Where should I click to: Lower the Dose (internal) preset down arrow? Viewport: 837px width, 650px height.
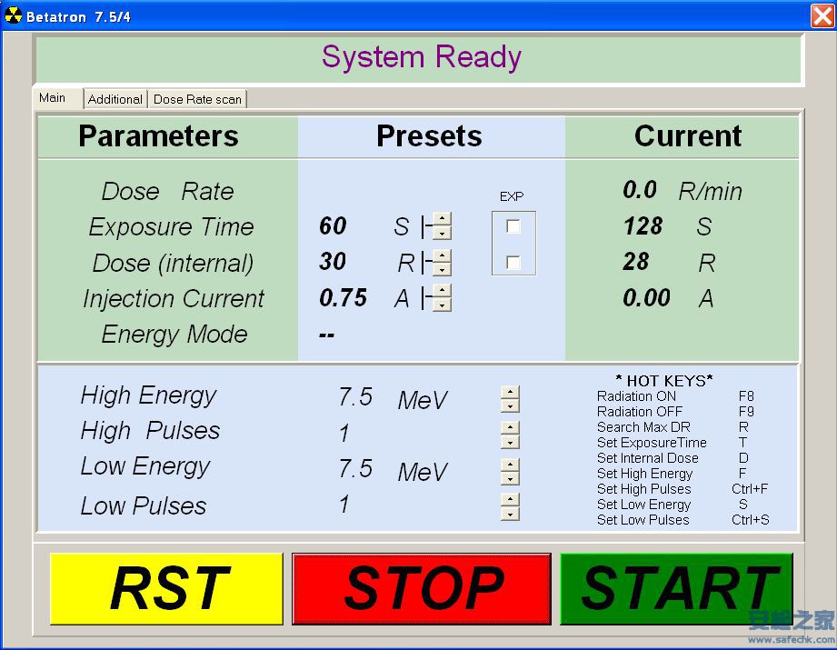coord(442,269)
